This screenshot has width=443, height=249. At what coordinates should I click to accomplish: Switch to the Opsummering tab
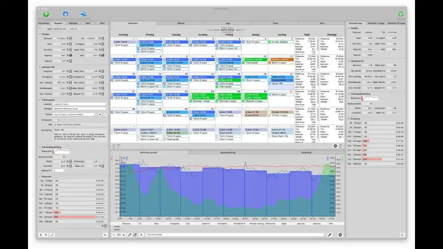tap(228, 152)
